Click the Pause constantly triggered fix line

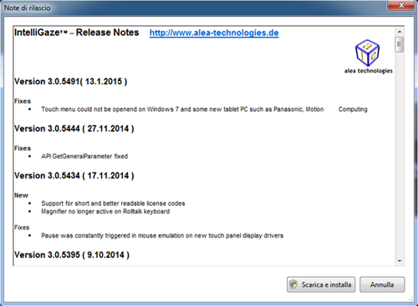(162, 236)
